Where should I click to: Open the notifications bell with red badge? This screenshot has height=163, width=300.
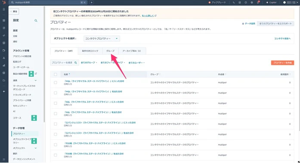(x=258, y=2)
